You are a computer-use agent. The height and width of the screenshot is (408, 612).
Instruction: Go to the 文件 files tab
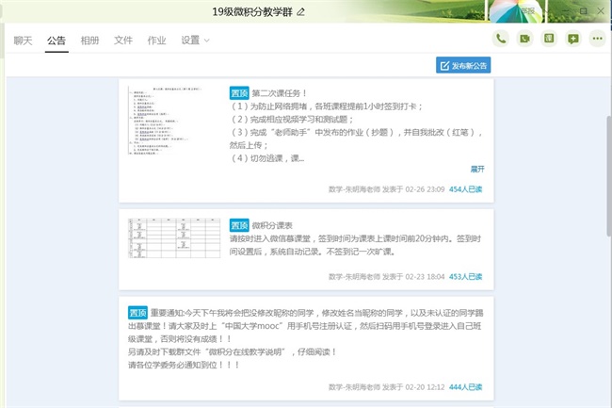(x=123, y=41)
